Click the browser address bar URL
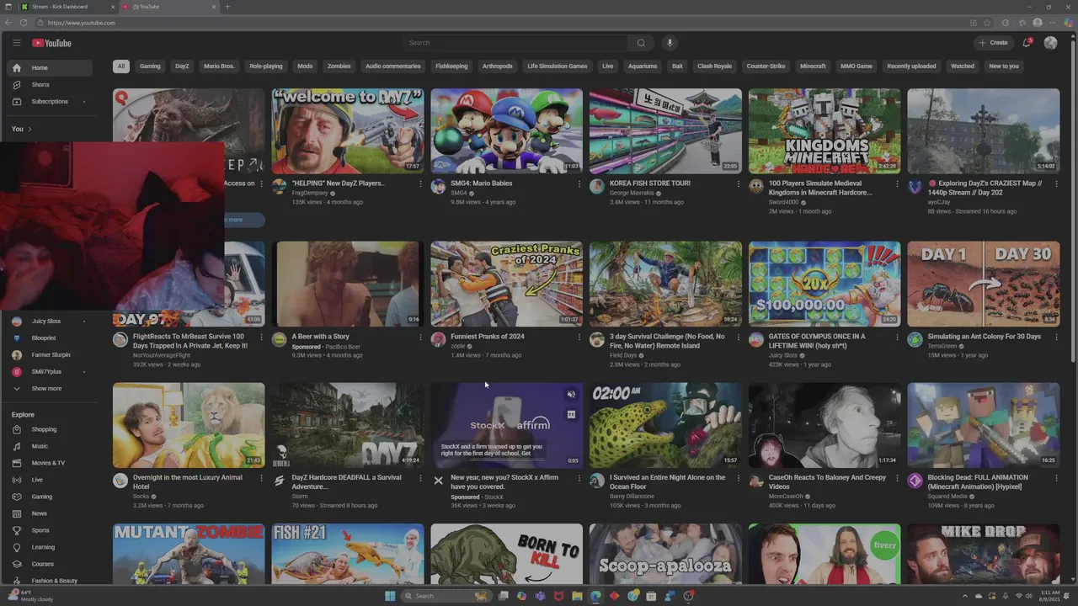1078x606 pixels. click(x=82, y=23)
